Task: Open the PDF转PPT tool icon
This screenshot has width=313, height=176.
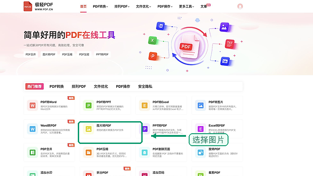Action: (89, 106)
